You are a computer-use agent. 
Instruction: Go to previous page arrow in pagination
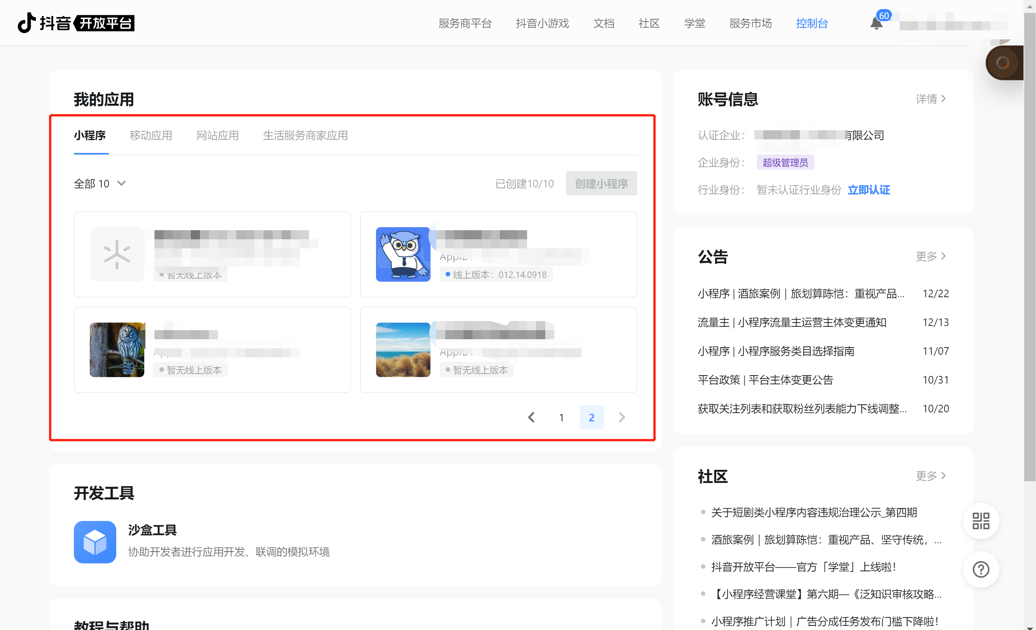click(x=532, y=417)
